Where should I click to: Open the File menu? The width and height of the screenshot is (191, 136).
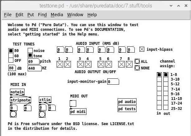pyautogui.click(x=8, y=15)
